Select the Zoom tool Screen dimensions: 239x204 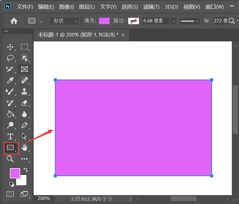pyautogui.click(x=10, y=159)
